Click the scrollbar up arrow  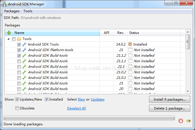point(188,32)
